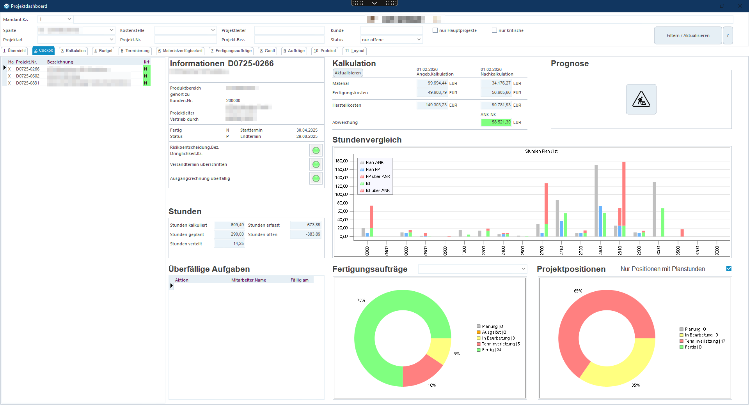Open the Kostenstelle dropdown
Viewport: 749px width, 405px height.
click(x=213, y=30)
